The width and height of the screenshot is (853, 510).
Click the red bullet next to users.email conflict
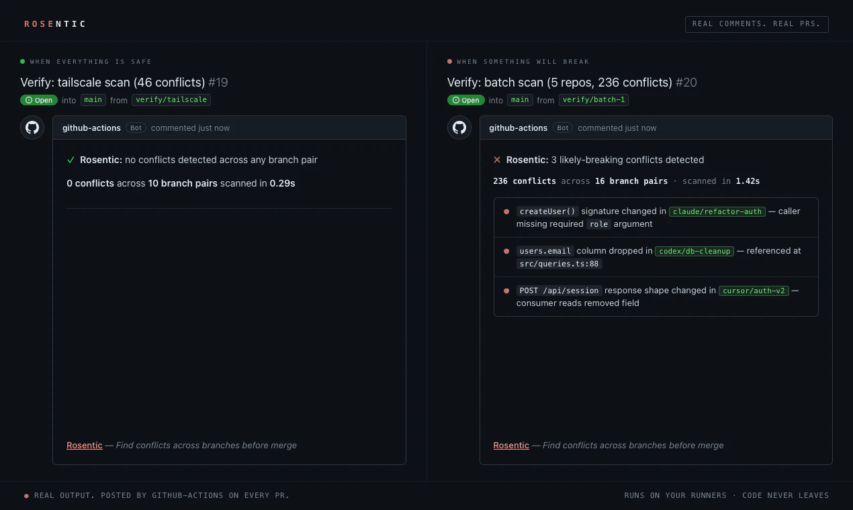tap(506, 251)
